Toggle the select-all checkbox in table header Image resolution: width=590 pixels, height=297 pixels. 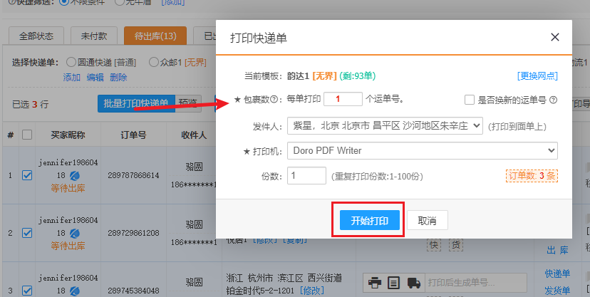point(27,135)
